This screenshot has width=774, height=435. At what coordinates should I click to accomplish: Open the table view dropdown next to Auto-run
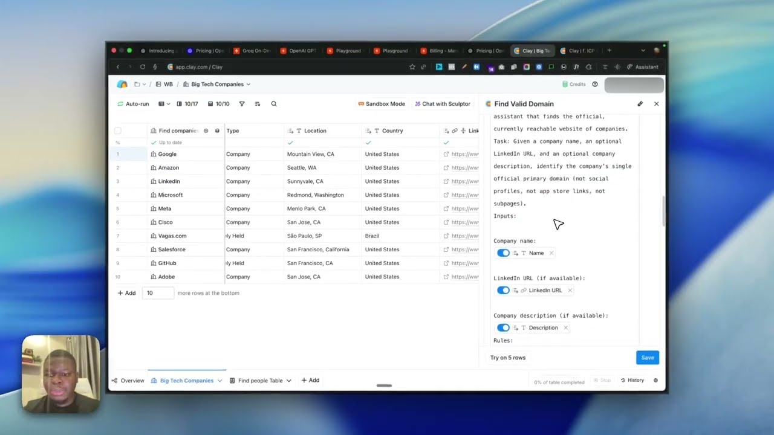(164, 104)
